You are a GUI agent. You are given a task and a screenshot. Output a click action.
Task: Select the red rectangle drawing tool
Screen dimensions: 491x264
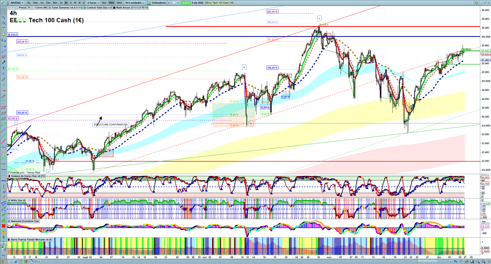click(4, 57)
